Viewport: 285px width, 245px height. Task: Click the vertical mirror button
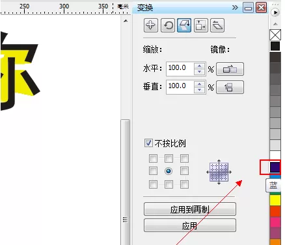pos(230,87)
